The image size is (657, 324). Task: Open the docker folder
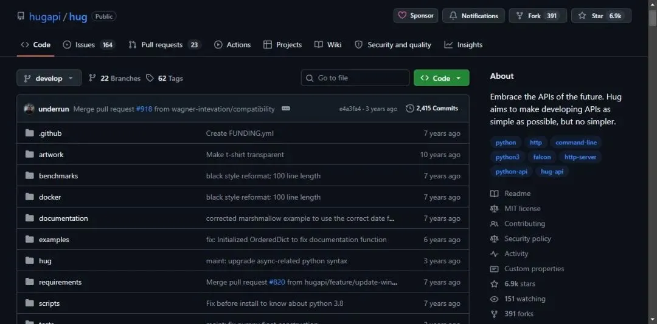point(50,197)
